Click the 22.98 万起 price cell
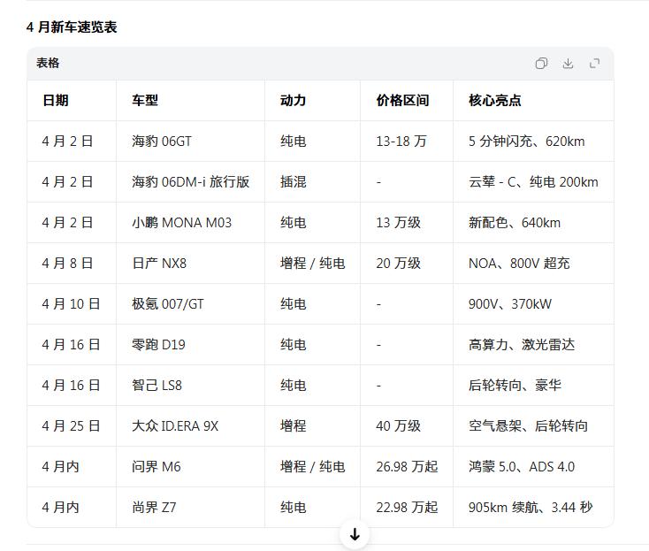 (x=407, y=507)
